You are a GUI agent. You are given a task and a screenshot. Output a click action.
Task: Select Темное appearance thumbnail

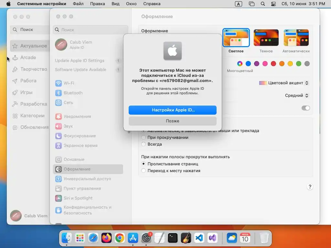266,38
